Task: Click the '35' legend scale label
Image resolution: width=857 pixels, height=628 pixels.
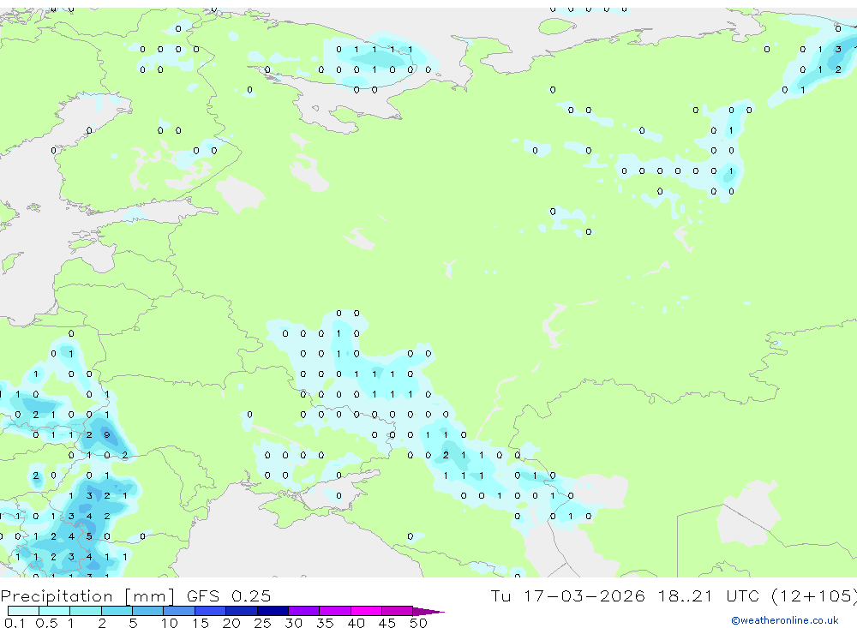Action: [x=325, y=623]
